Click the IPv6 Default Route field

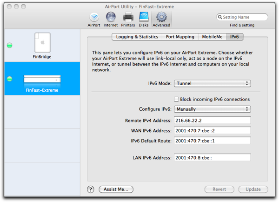tap(213, 141)
